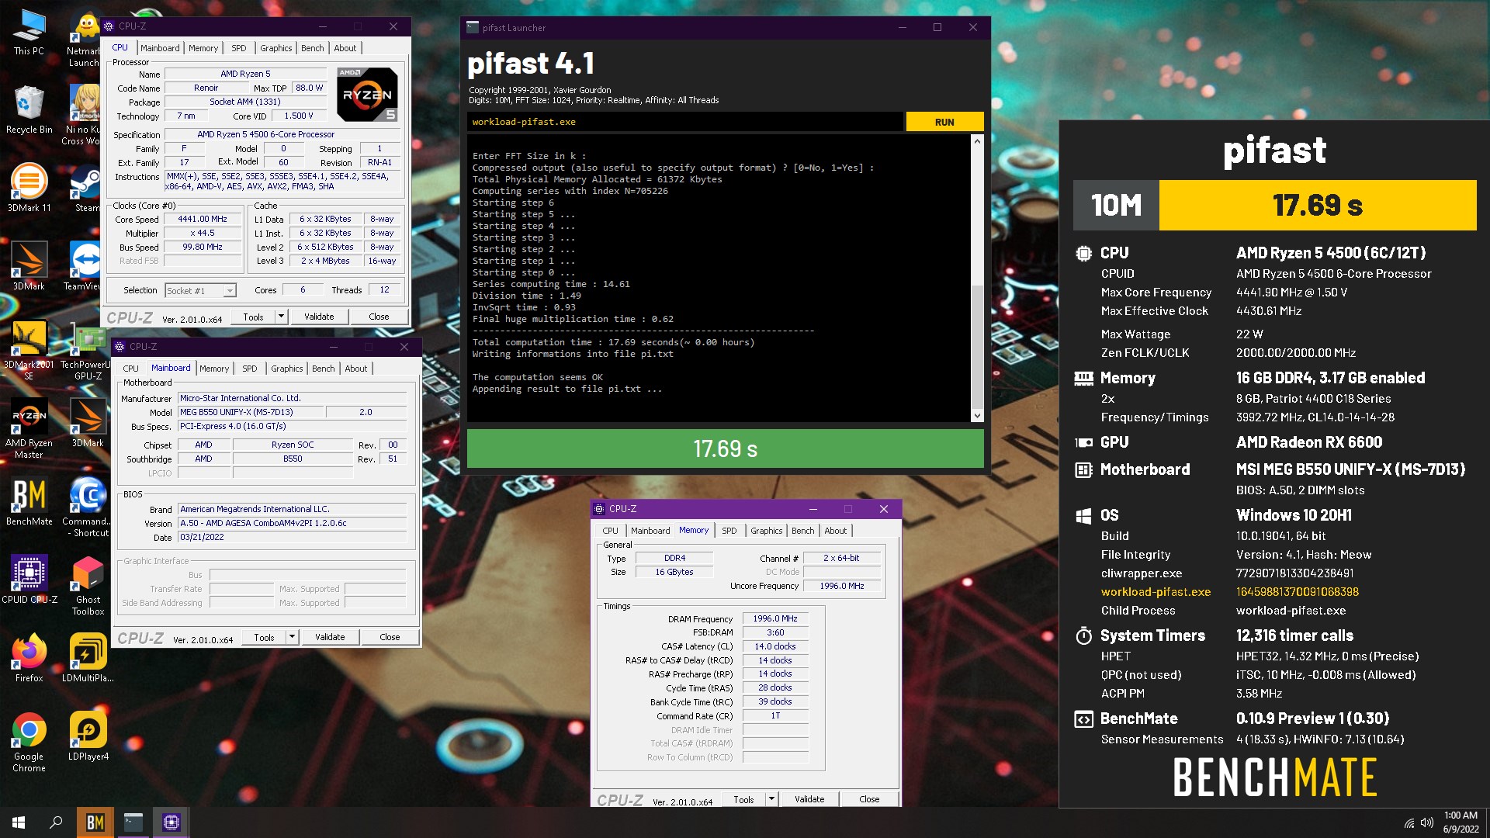Open SPD tab in CPU-Z CPU window
Screen dimensions: 1490x838
click(x=239, y=48)
